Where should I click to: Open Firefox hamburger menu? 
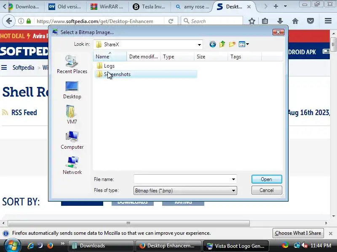pyautogui.click(x=328, y=21)
